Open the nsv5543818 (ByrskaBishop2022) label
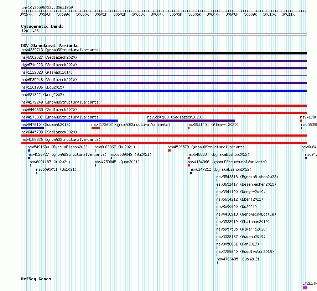Image resolution: width=317 pixels, height=291 pixels. [247, 177]
